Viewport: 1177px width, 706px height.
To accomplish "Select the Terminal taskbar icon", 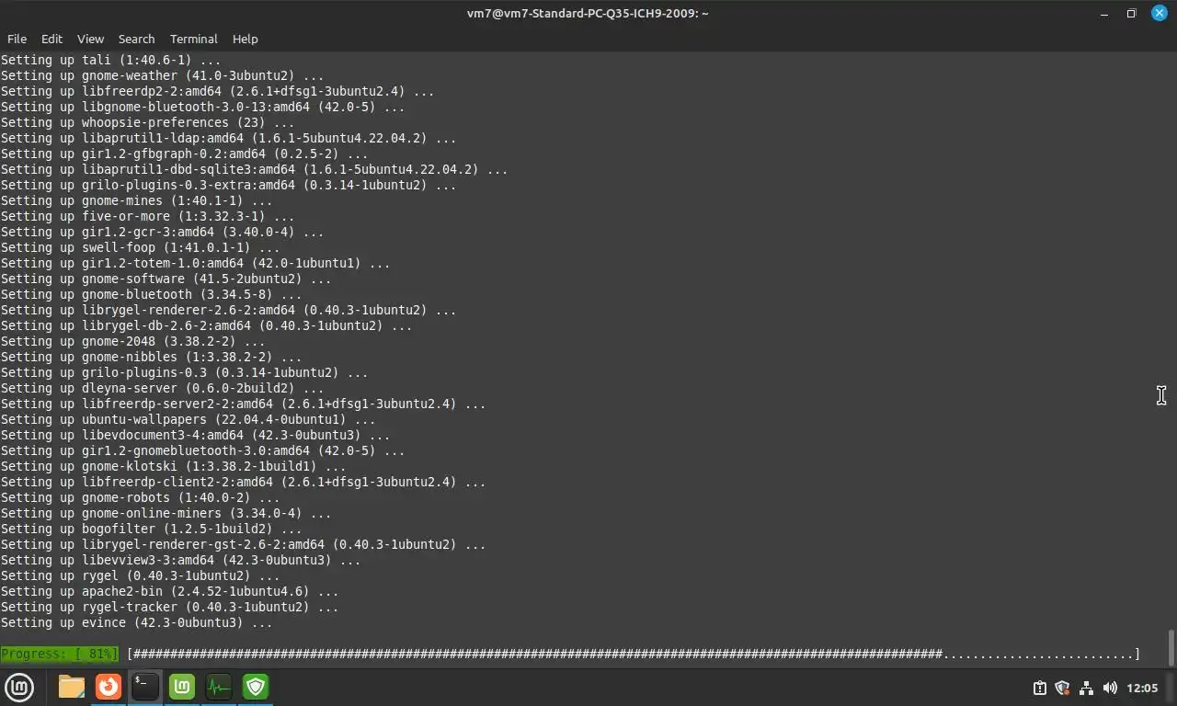I will (145, 687).
